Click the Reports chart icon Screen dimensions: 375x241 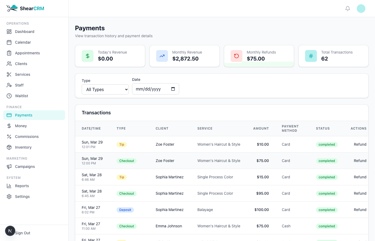(x=9, y=186)
